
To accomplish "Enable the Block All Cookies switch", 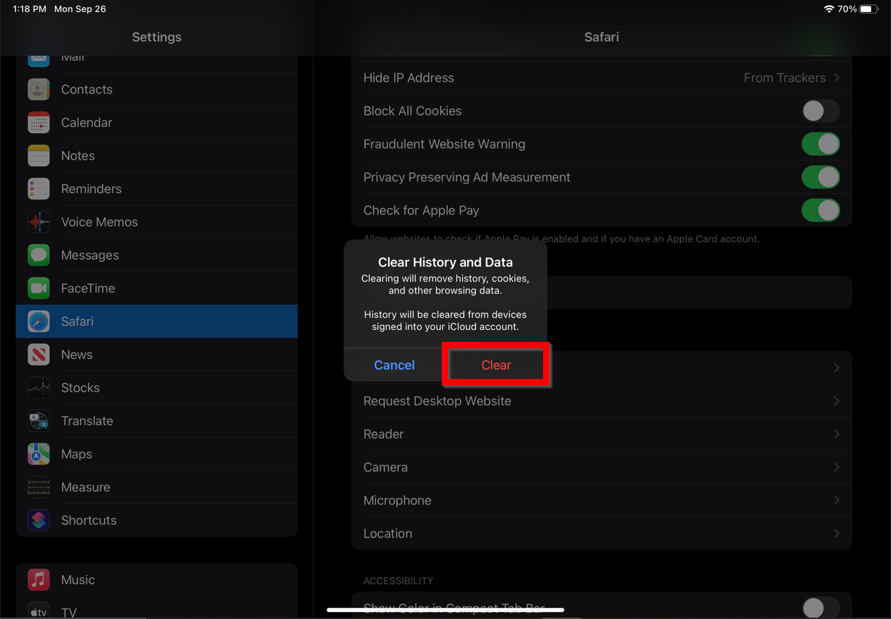I will click(820, 111).
